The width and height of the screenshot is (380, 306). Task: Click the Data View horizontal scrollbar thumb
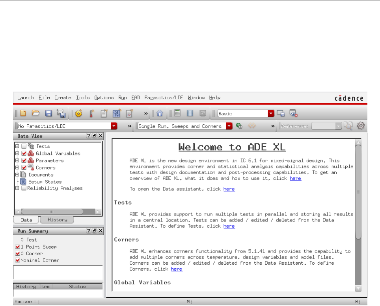[x=52, y=212]
